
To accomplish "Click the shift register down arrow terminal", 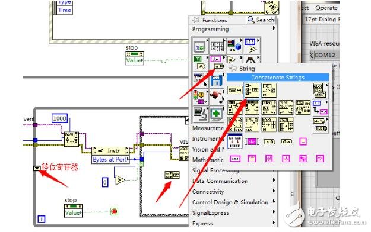I will (37, 168).
